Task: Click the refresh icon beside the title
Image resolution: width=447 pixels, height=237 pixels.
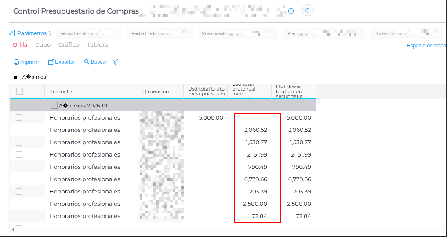Action: pos(308,11)
